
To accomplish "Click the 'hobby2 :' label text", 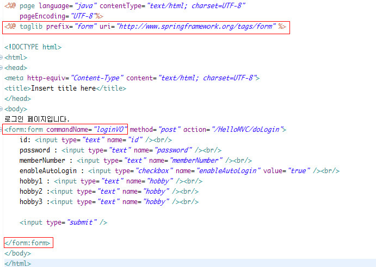I will [x=35, y=192].
